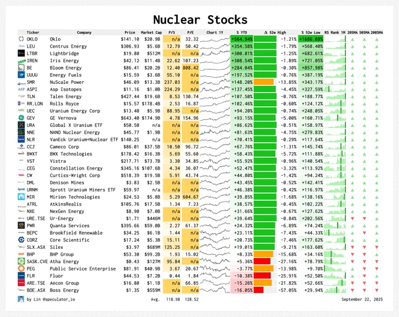Click the Oklo company logo icon

(21, 39)
